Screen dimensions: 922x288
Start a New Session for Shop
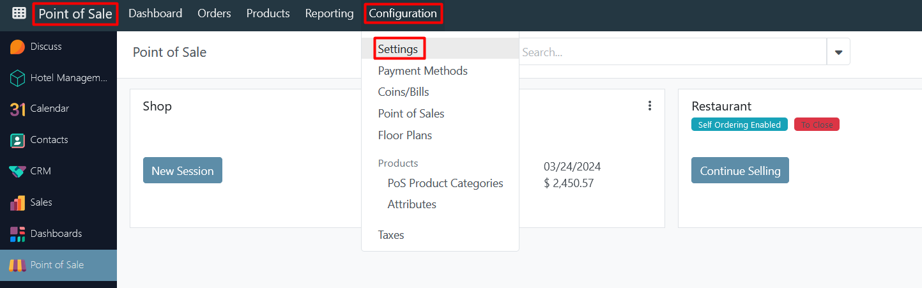click(183, 171)
